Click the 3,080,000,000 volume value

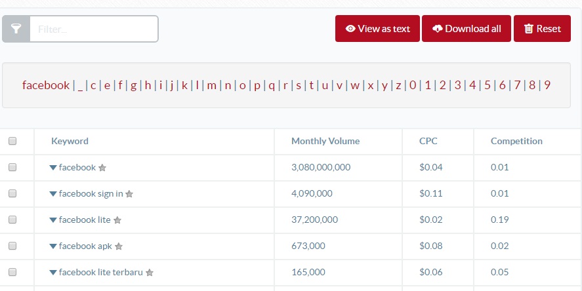coord(321,167)
